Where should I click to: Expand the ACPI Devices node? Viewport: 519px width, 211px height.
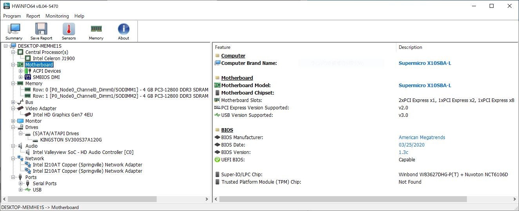21,71
